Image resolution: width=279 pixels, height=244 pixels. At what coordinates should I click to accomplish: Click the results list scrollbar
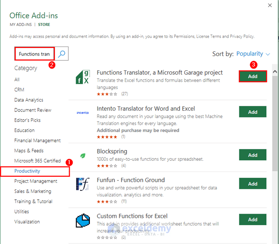tap(274, 134)
